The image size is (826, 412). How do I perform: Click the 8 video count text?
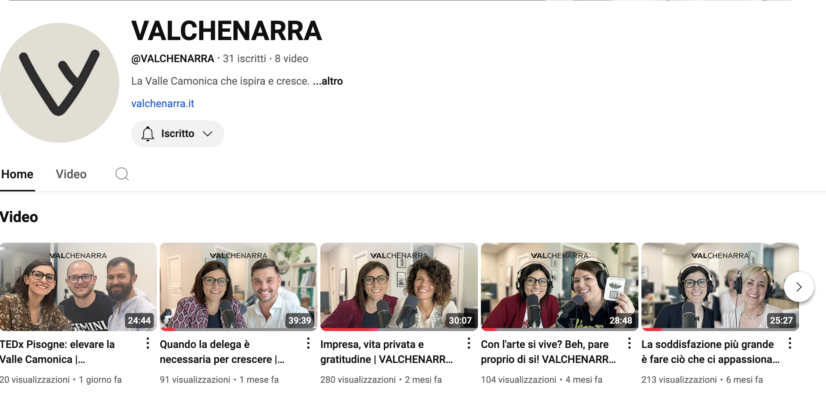tap(291, 59)
